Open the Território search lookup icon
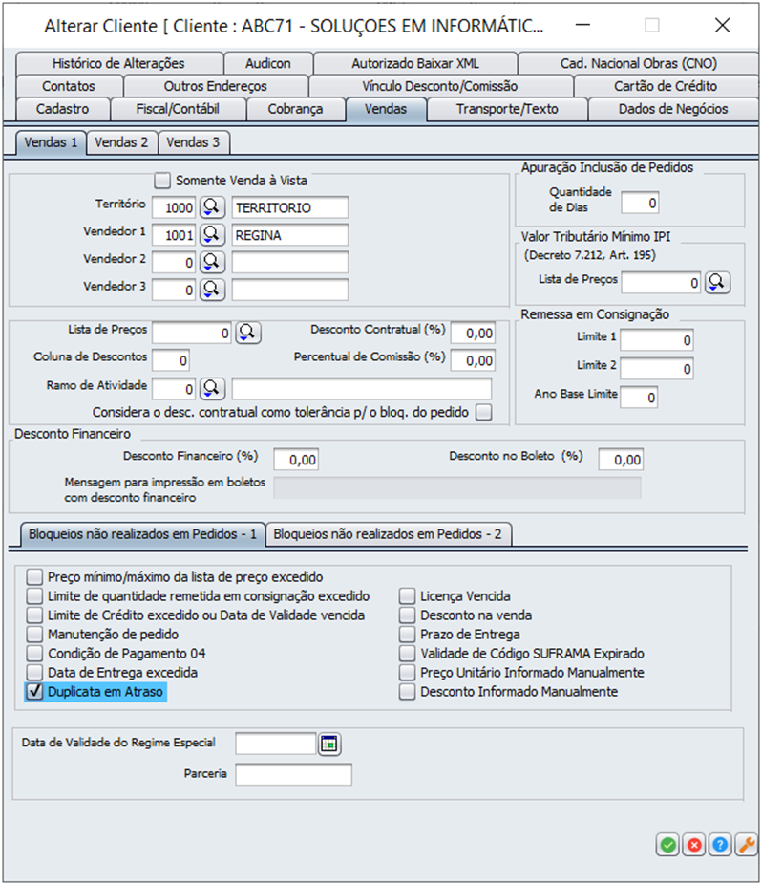762x885 pixels. pyautogui.click(x=212, y=207)
